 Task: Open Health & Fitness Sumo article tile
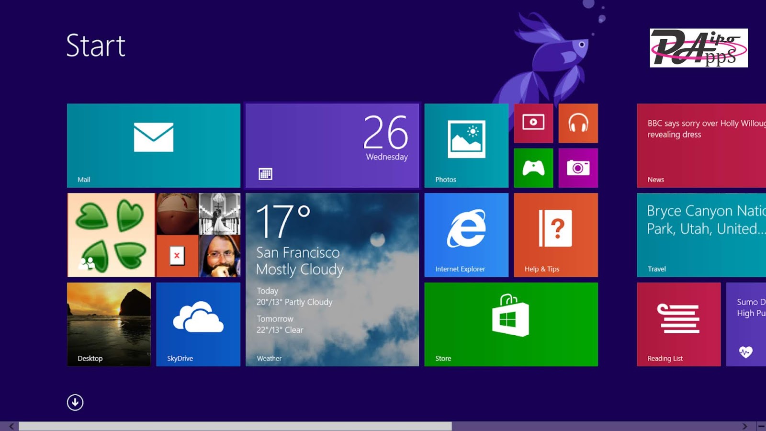coord(747,324)
